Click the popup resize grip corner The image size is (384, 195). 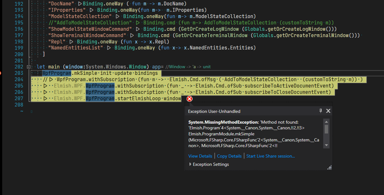(329, 167)
